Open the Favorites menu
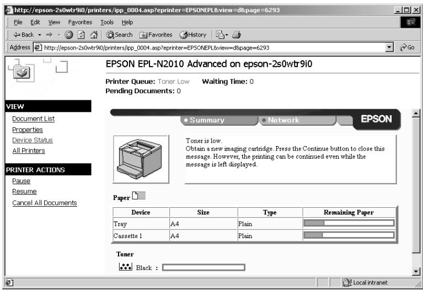This screenshot has width=423, height=291. pyautogui.click(x=80, y=23)
